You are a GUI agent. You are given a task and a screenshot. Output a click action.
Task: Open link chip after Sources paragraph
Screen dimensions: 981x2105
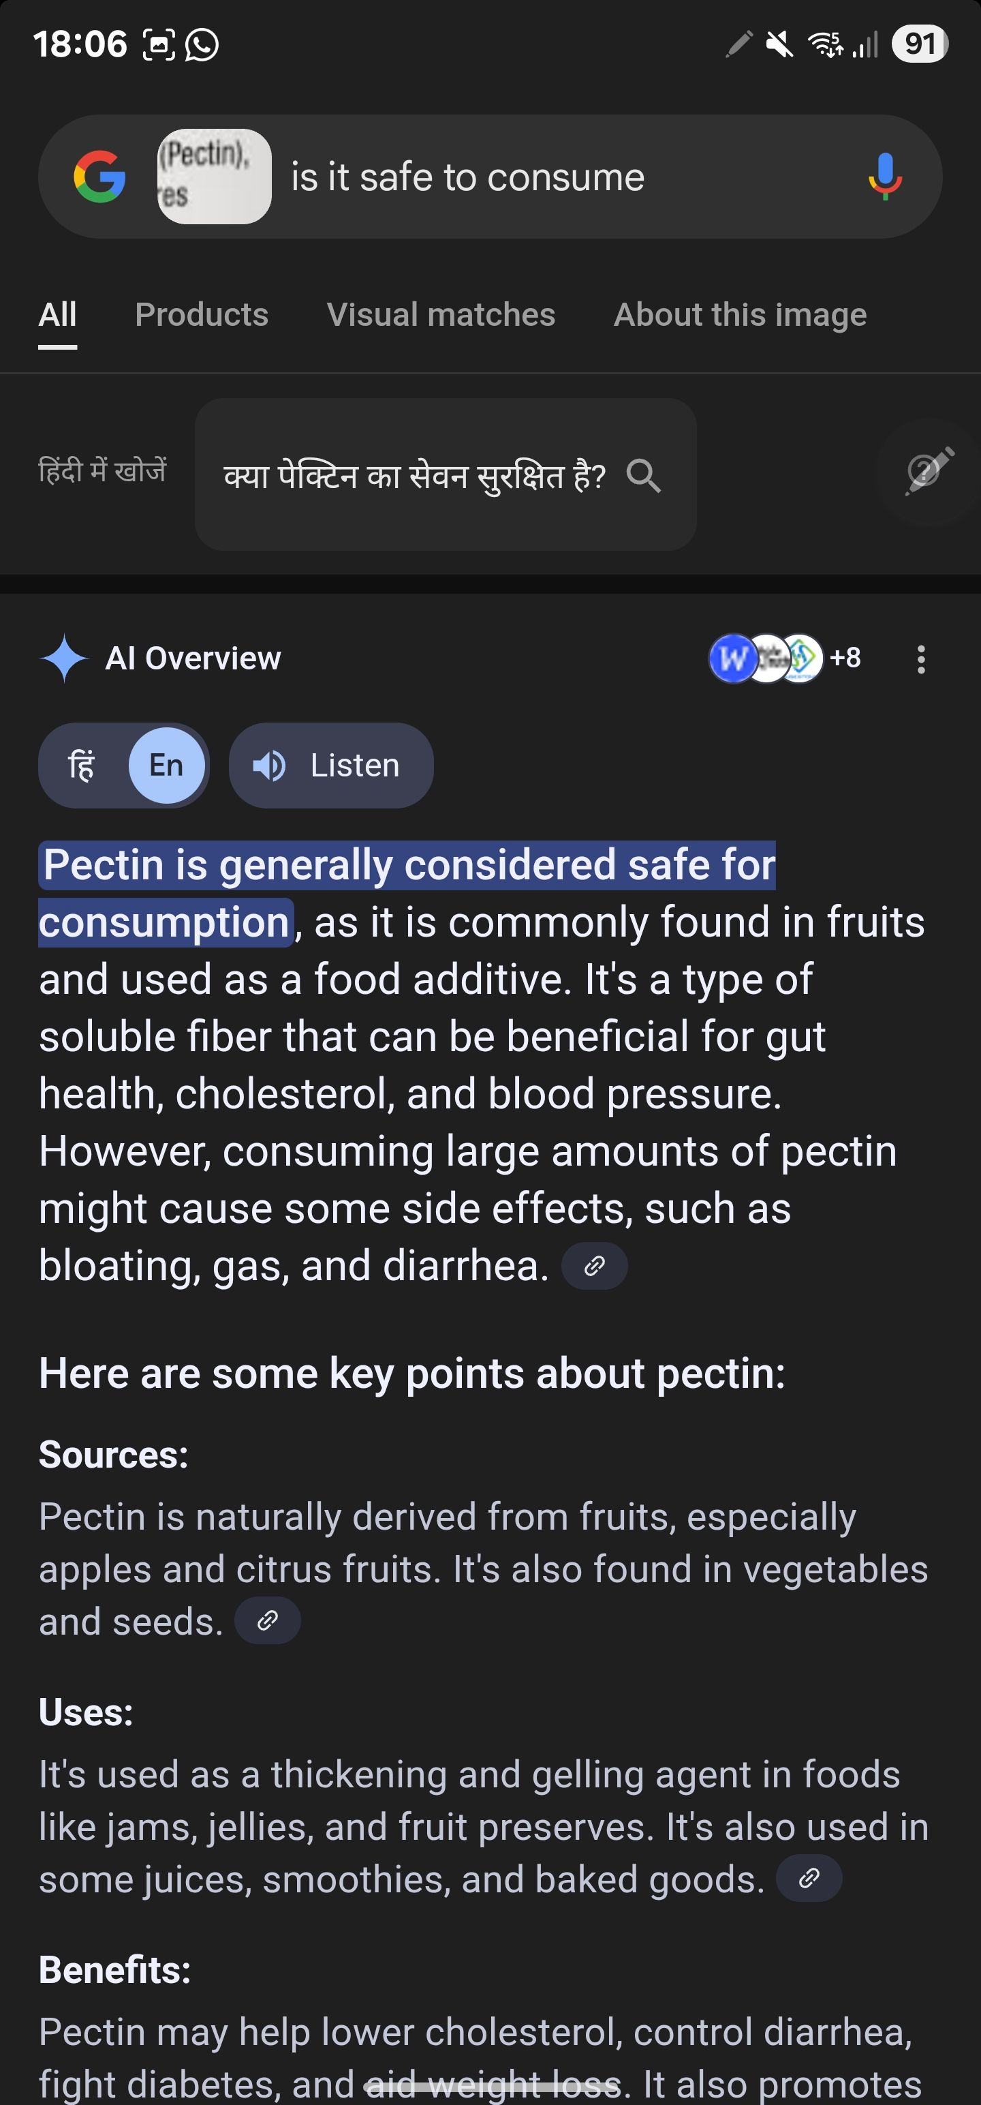[x=268, y=1620]
